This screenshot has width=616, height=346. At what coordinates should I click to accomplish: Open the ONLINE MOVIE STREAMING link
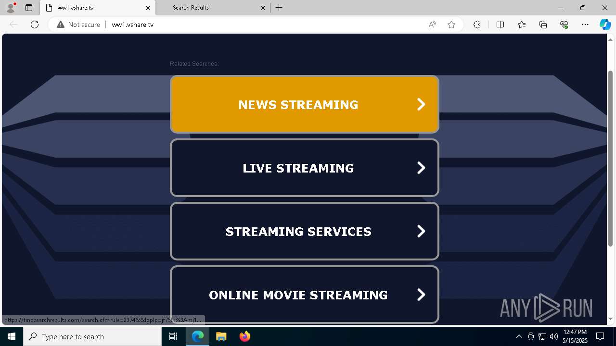[x=305, y=295]
